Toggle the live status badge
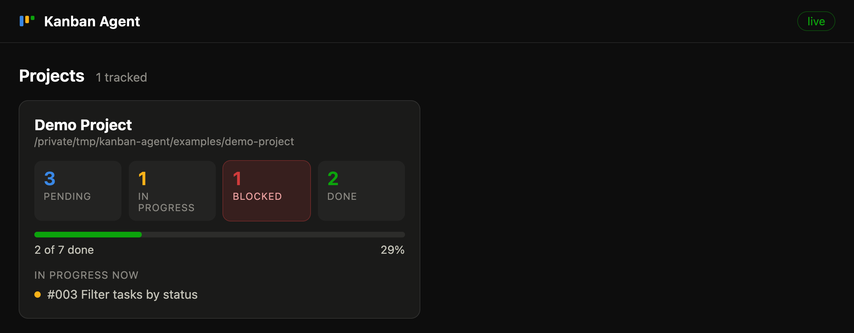854x333 pixels. pyautogui.click(x=816, y=21)
